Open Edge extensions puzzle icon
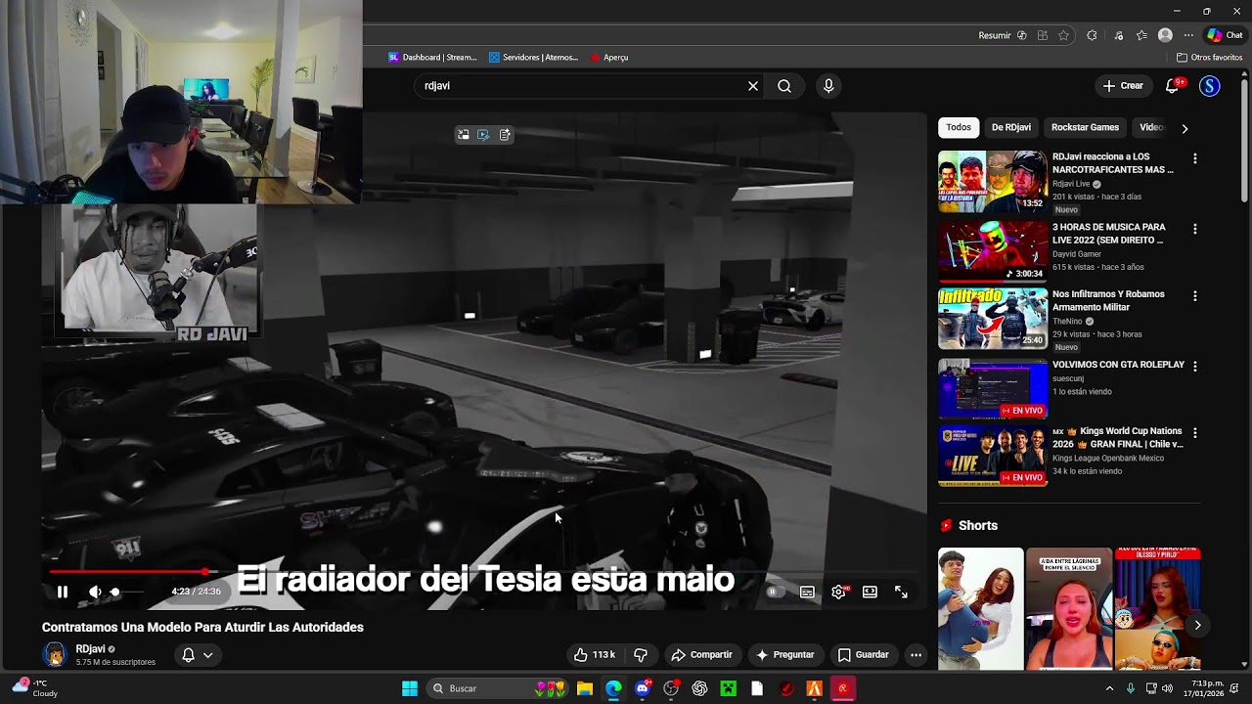1252x704 pixels. pyautogui.click(x=1092, y=35)
